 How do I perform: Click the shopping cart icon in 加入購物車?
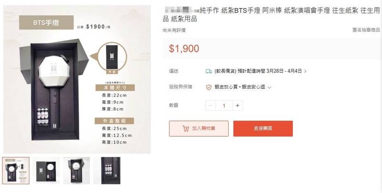(186, 129)
